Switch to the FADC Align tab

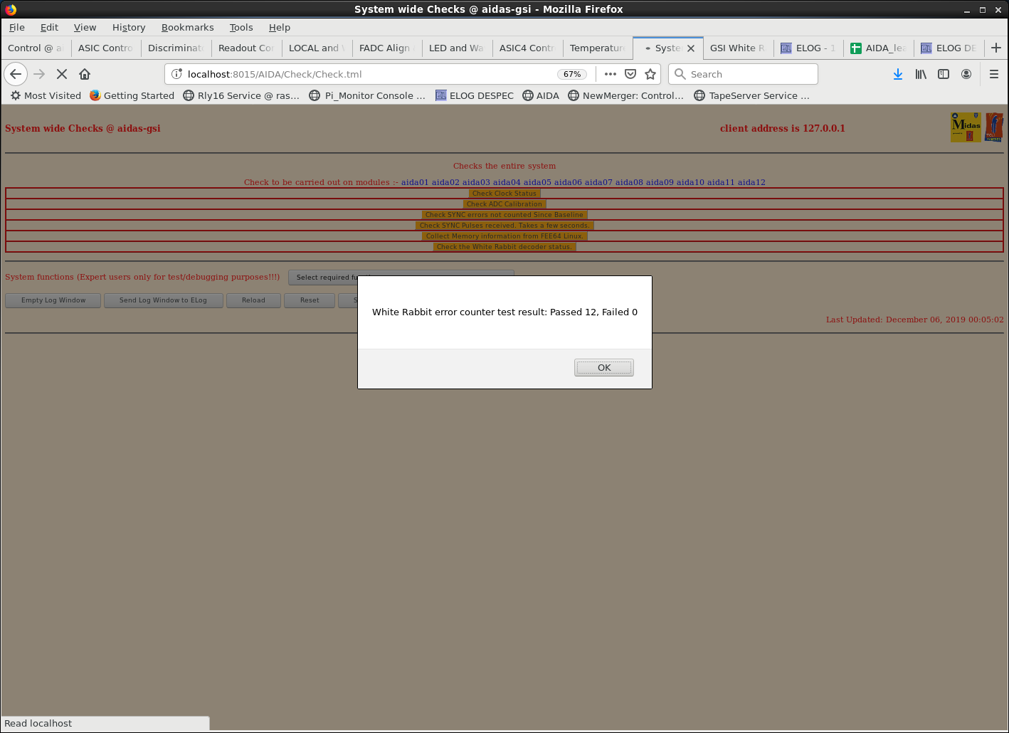pos(387,48)
